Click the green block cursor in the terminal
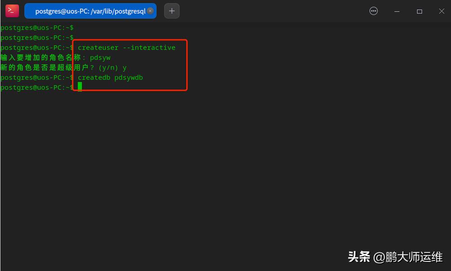This screenshot has width=451, height=271. pos(80,87)
